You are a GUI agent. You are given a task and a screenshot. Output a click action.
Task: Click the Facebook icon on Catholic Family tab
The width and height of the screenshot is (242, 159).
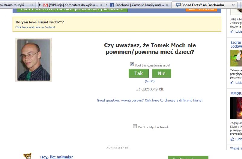pos(112,5)
